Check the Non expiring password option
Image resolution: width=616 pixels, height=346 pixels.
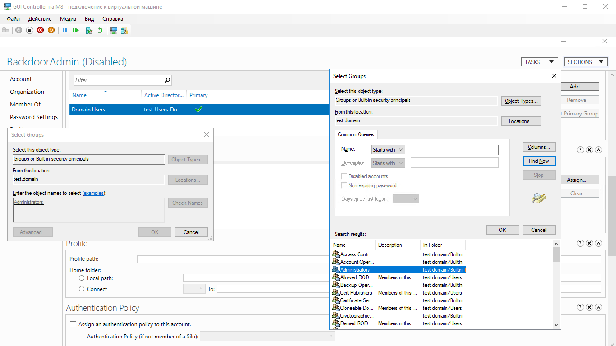tap(345, 185)
